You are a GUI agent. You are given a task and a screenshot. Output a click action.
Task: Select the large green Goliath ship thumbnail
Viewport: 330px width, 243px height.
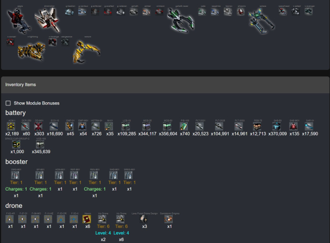coord(181,20)
